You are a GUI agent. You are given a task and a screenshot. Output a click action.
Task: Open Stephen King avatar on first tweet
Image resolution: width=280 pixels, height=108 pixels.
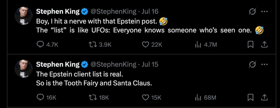coord(24,16)
